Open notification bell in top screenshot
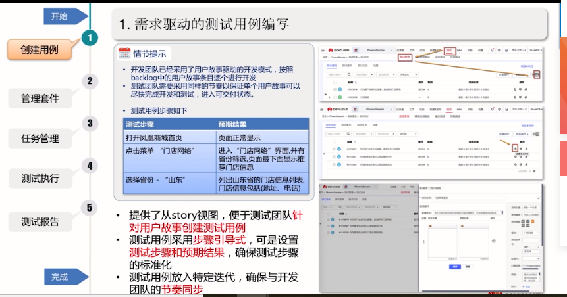This screenshot has width=567, height=297. click(x=492, y=50)
